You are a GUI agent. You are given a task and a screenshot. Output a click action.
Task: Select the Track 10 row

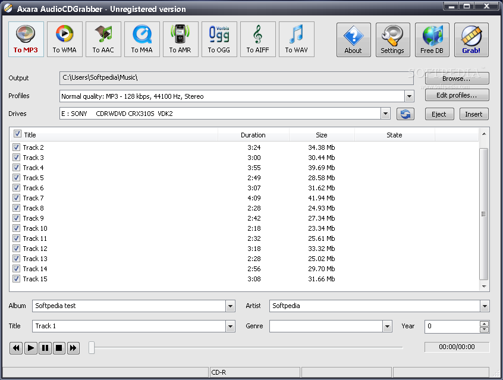pos(244,228)
